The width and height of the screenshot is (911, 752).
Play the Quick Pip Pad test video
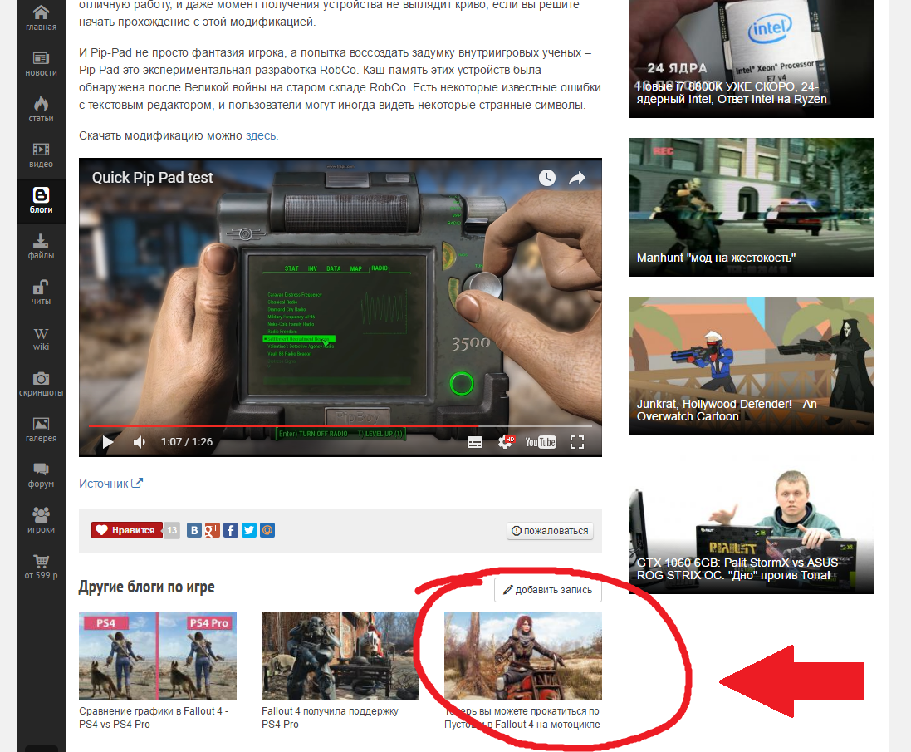tap(107, 442)
